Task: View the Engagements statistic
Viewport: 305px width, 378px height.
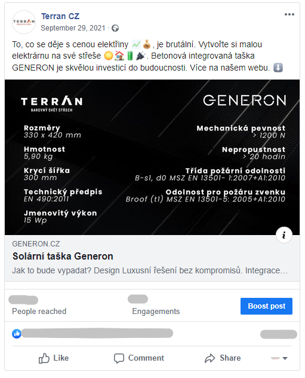Action: (x=156, y=305)
